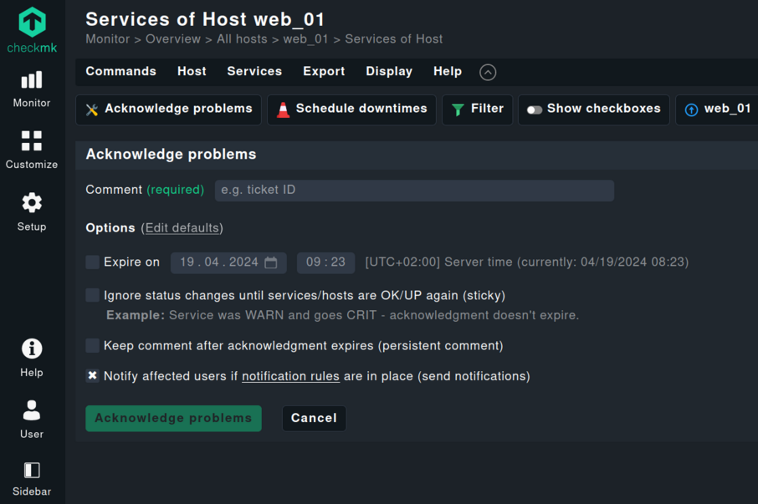
Task: Open the Setup gear icon
Action: pyautogui.click(x=32, y=203)
